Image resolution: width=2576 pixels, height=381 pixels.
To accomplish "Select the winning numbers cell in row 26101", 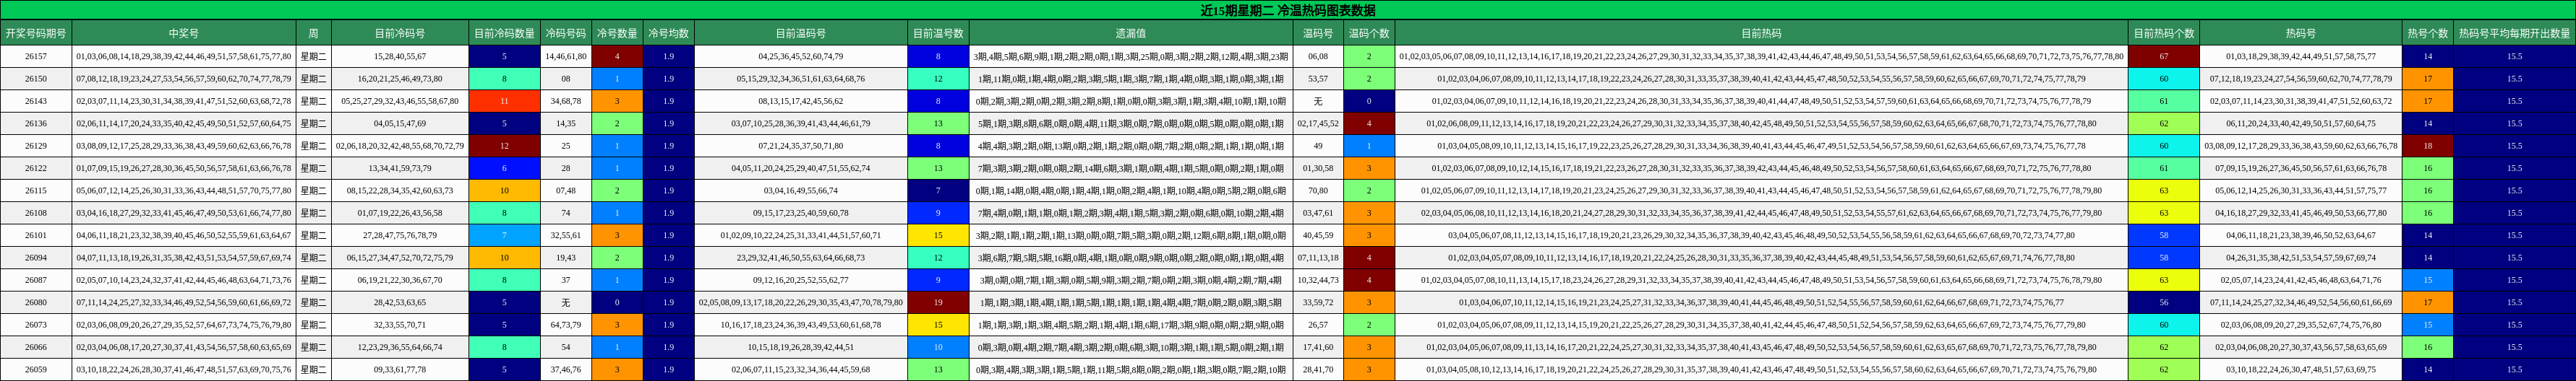I will [184, 235].
